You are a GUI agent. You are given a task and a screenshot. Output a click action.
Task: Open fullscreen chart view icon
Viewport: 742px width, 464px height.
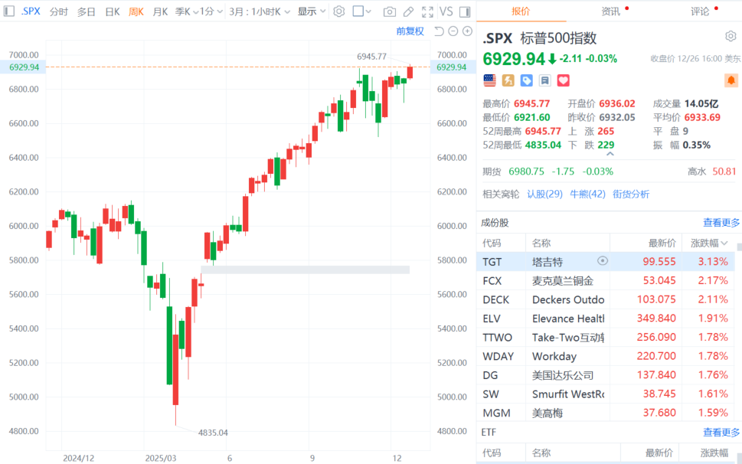[427, 11]
